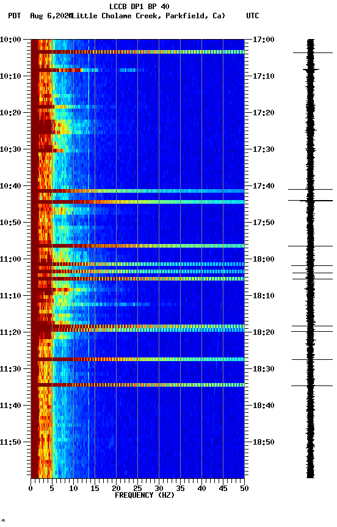The width and height of the screenshot is (337, 527).
Task: Click the broadband band near 11:34
Action: tap(137, 385)
